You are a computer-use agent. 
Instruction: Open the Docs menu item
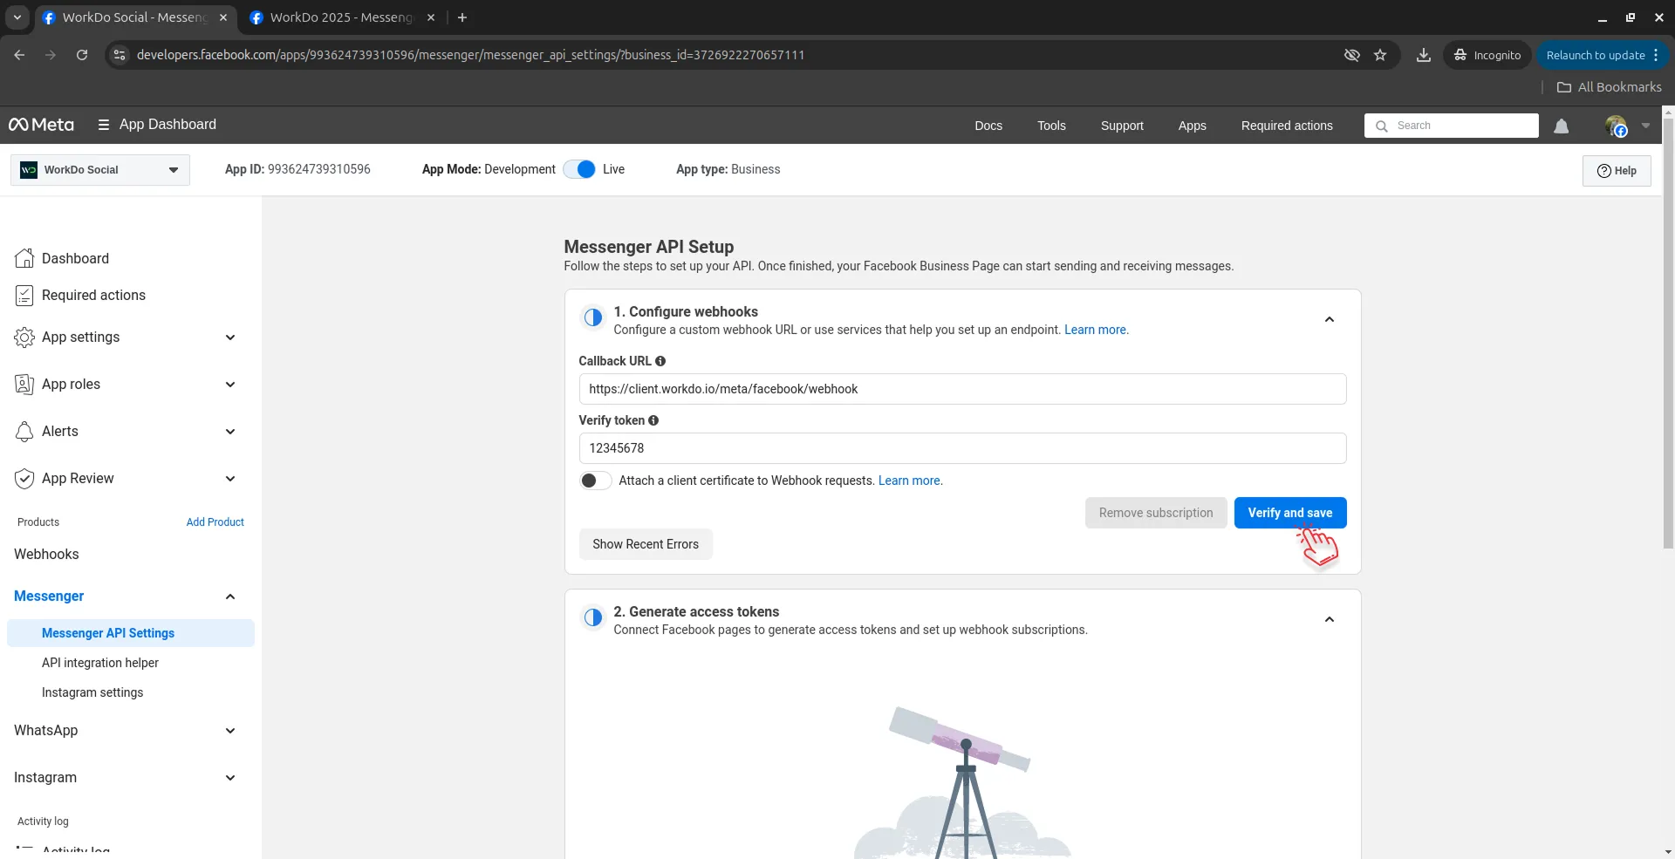tap(988, 126)
